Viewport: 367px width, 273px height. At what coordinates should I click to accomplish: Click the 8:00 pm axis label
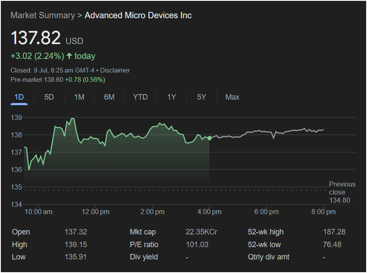tap(323, 212)
